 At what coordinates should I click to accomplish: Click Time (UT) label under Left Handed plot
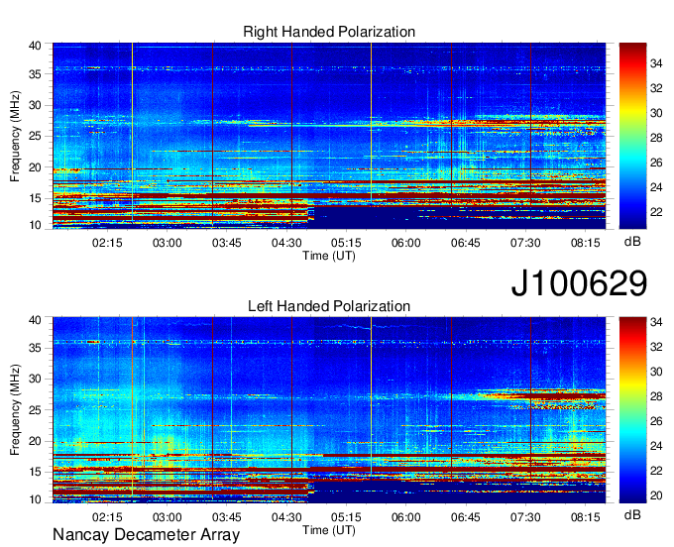(x=329, y=530)
